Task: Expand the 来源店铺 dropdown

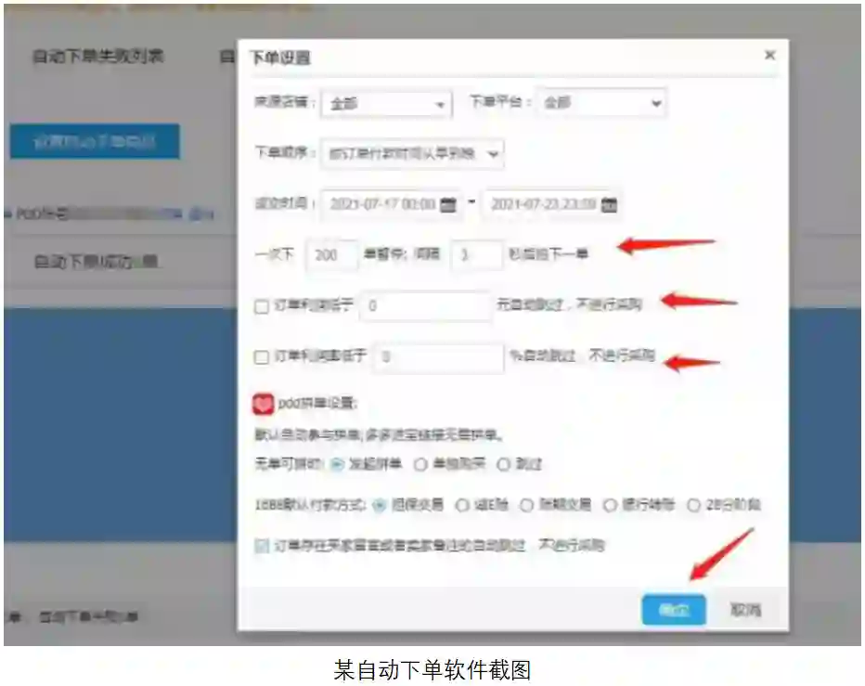Action: coord(386,103)
